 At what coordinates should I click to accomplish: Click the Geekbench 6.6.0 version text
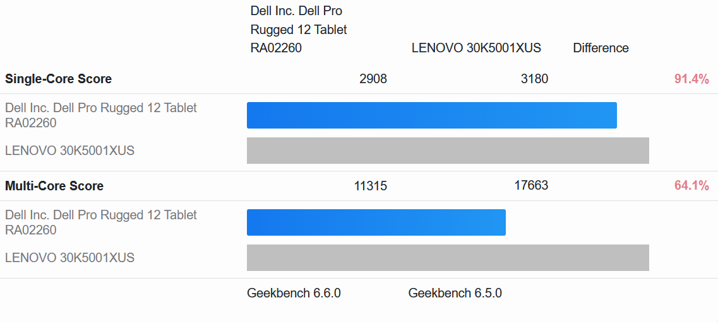(294, 293)
